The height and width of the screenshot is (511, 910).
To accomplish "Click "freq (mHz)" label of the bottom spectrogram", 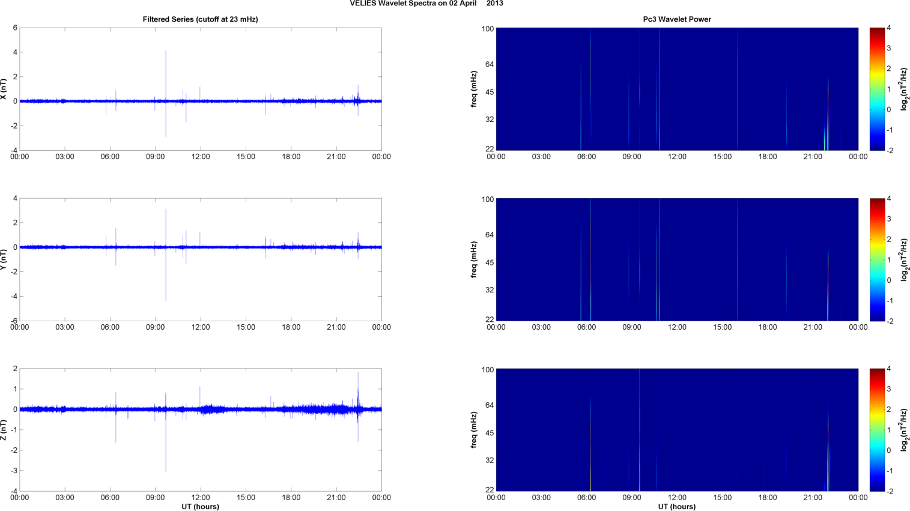I will (x=474, y=430).
